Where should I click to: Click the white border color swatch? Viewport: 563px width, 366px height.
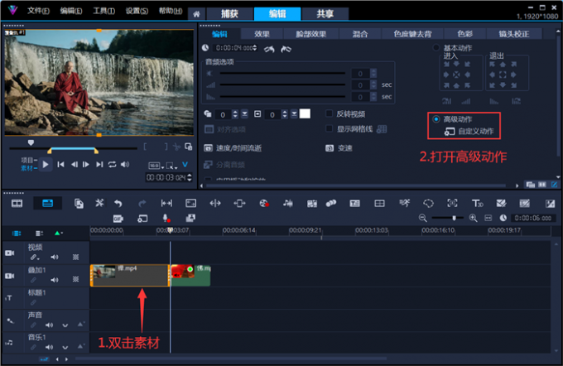[305, 114]
